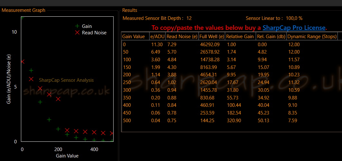Sort by the Rel. Gain (db) column header
The height and width of the screenshot is (161, 342).
pyautogui.click(x=271, y=37)
